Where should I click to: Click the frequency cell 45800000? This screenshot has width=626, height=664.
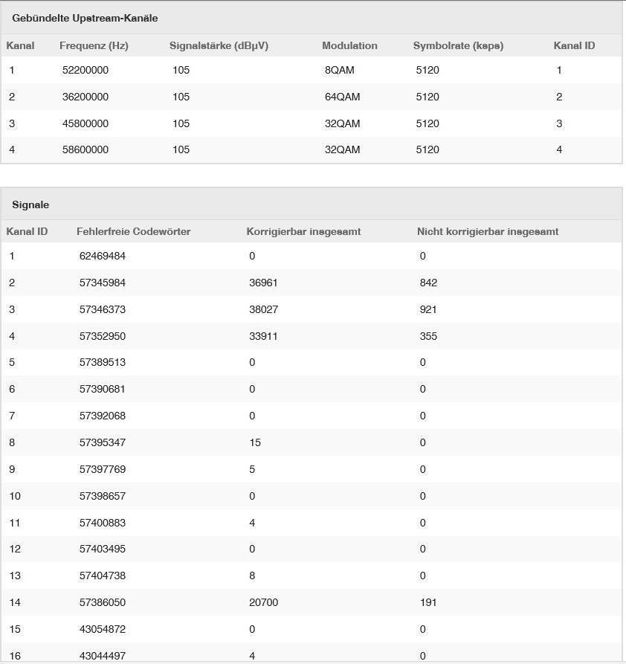tap(85, 124)
